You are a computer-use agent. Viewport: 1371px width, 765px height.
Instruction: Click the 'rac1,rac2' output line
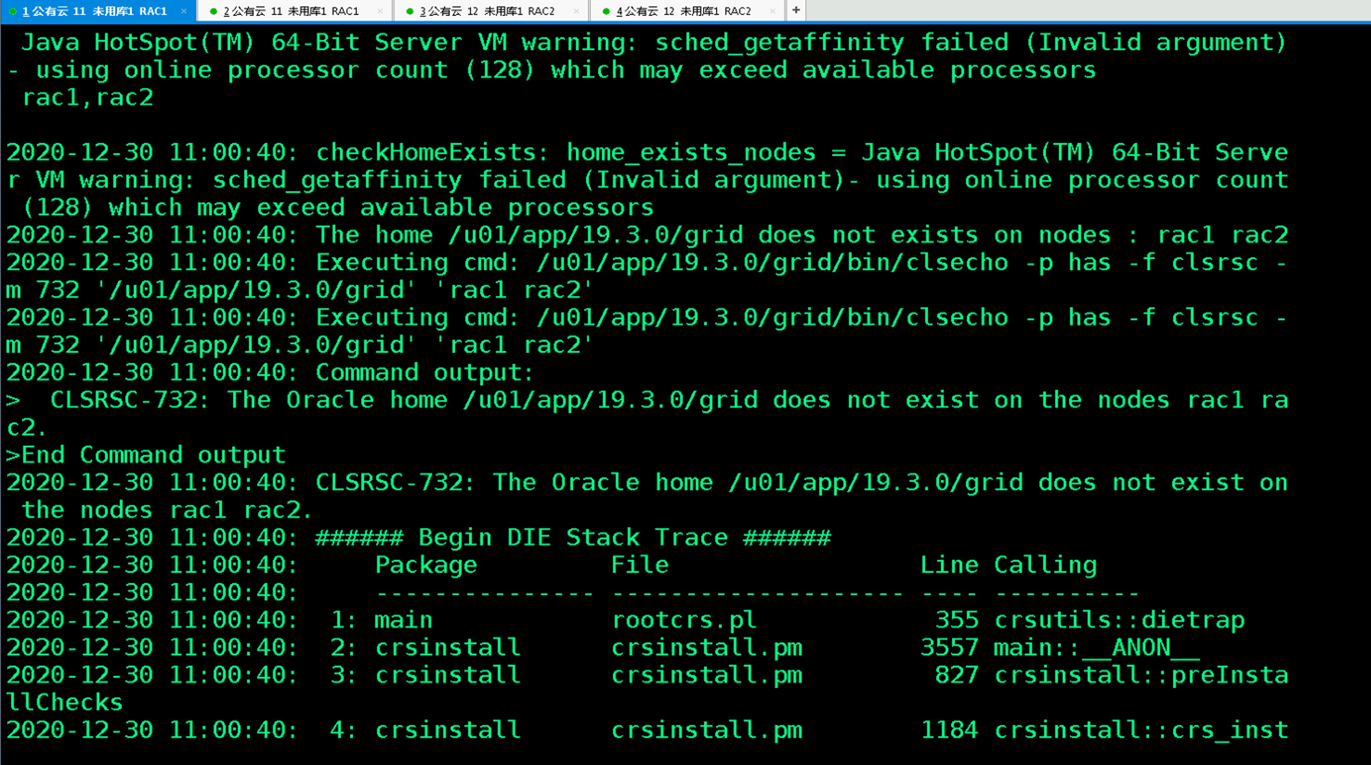pos(87,98)
